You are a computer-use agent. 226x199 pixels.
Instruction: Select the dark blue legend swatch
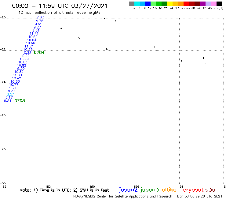tap(148, 4)
